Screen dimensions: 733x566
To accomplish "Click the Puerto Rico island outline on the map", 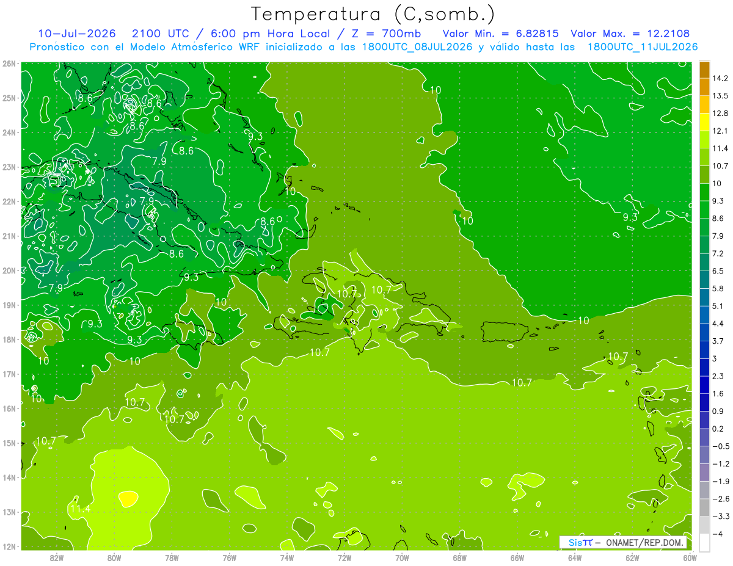I will click(x=505, y=332).
